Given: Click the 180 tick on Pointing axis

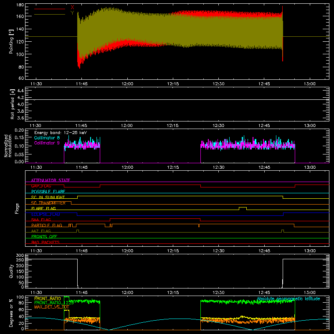Looking at the screenshot, I should [x=20, y=5].
